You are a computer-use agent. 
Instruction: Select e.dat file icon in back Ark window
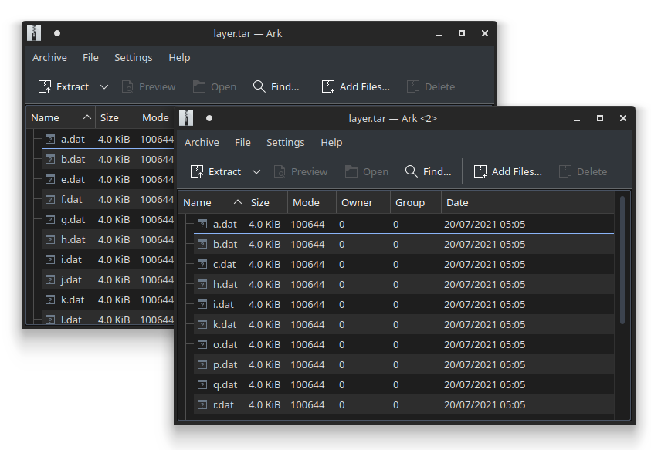[50, 179]
